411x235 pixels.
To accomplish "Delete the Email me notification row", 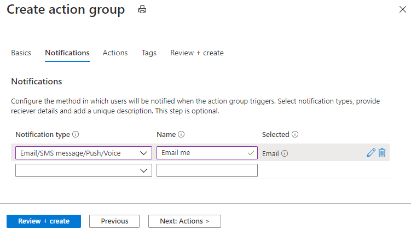I will (x=382, y=153).
